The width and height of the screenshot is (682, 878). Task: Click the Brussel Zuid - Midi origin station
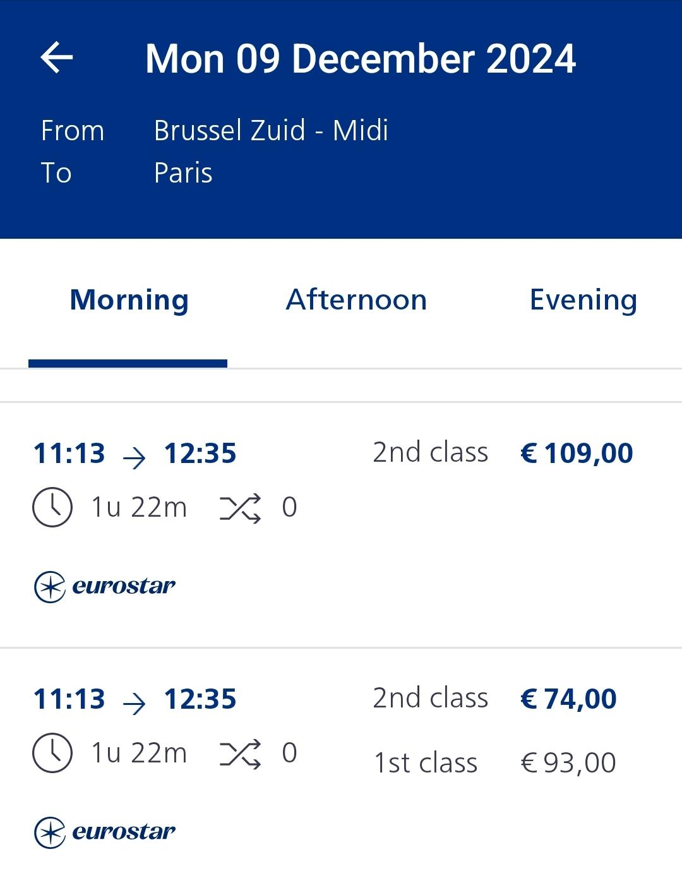(x=271, y=131)
